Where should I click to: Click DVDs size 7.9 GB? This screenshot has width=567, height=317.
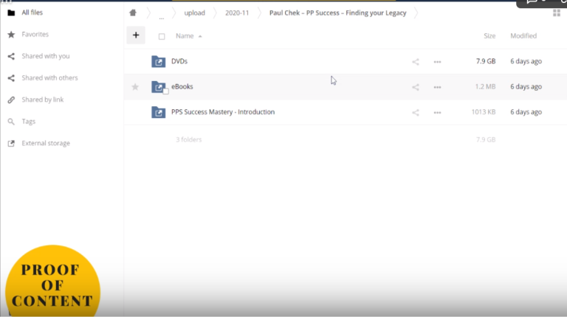[x=486, y=61]
